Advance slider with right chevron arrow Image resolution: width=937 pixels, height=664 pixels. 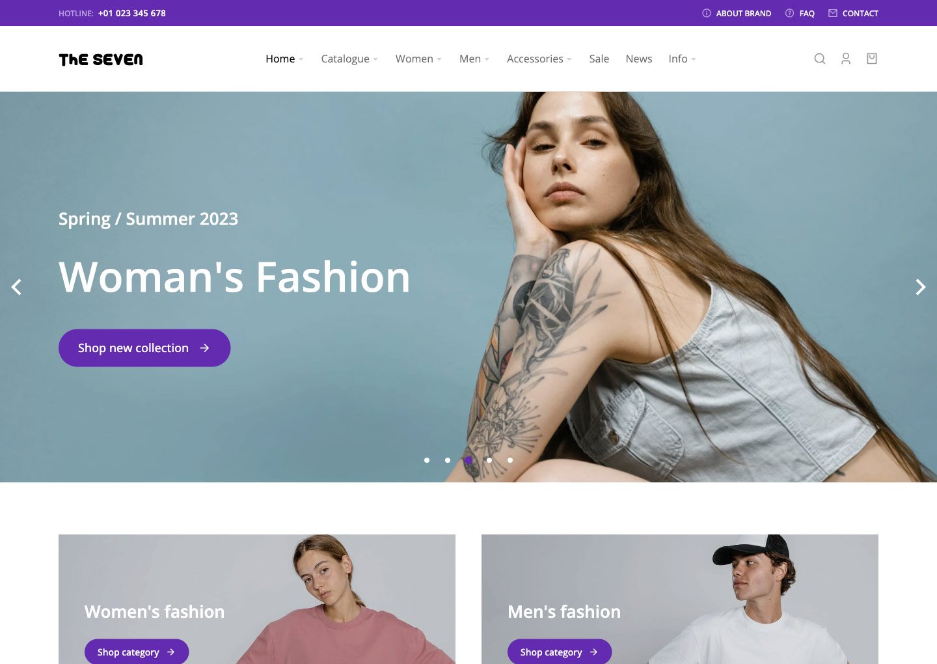tap(920, 287)
